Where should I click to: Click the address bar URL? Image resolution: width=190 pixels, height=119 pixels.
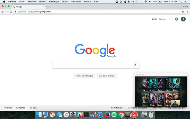(39, 12)
